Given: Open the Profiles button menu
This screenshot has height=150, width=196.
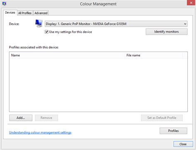Looking at the screenshot, I should pyautogui.click(x=173, y=131).
